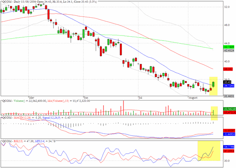Click the 30.0 oscillator axis label
This screenshot has width=236, height=168.
click(227, 161)
